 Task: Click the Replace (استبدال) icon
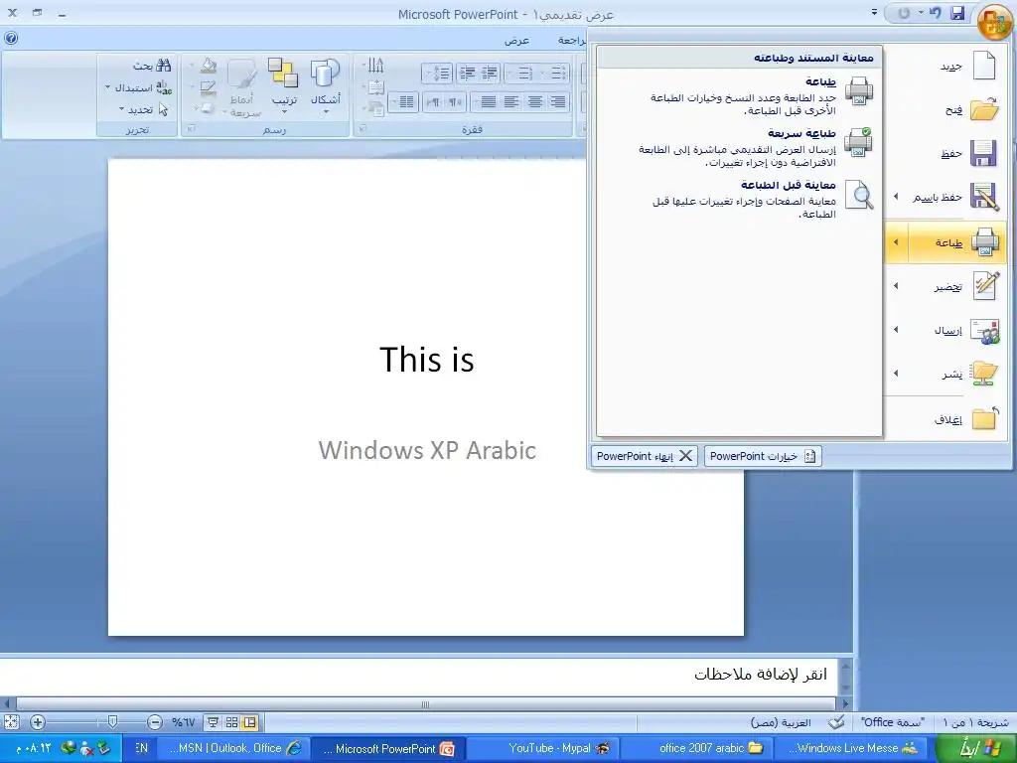[x=164, y=87]
